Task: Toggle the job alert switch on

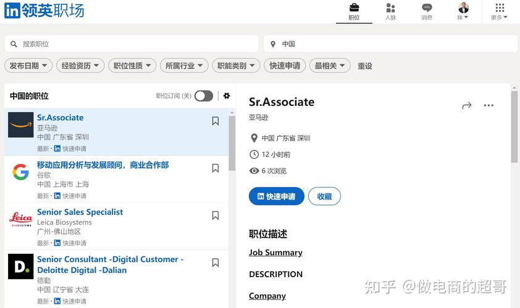Action: pyautogui.click(x=204, y=95)
